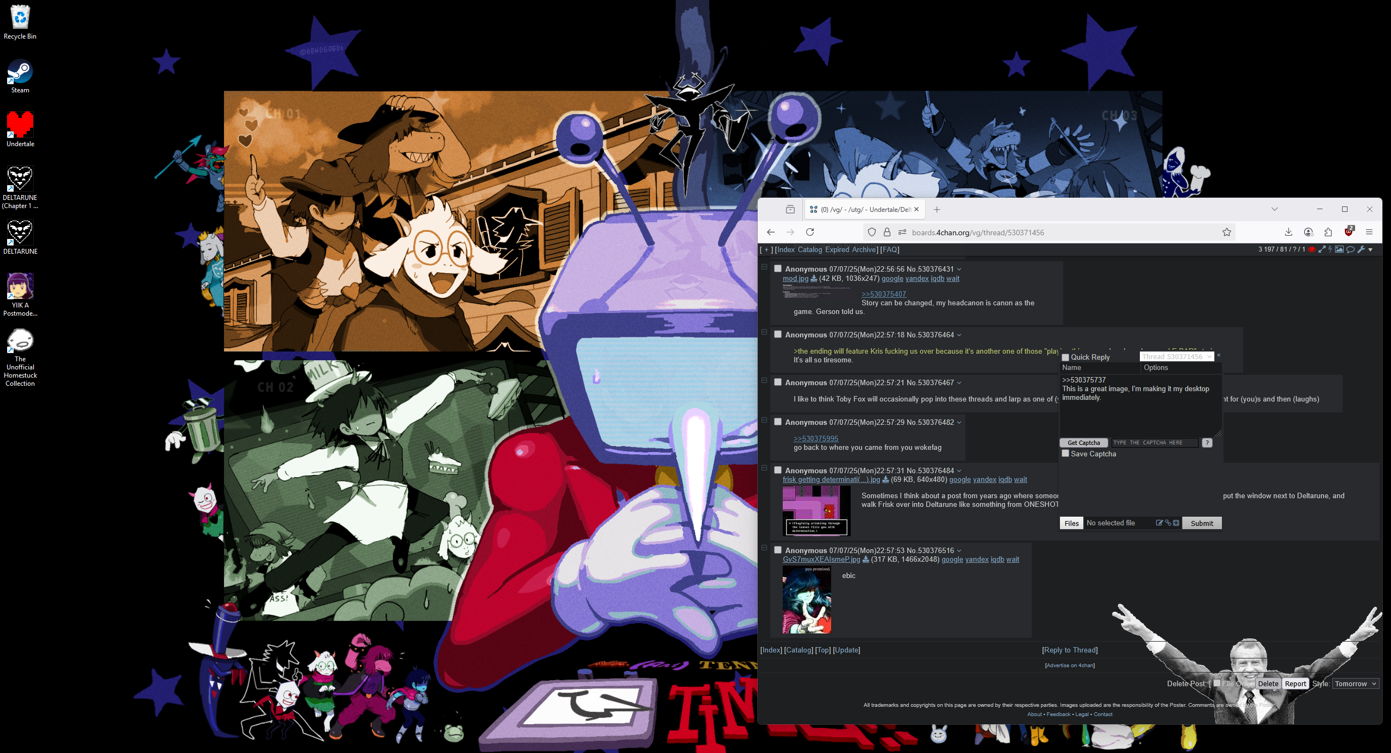1391x753 pixels.
Task: Open 4chan X settings wrench icon
Action: (x=1361, y=249)
